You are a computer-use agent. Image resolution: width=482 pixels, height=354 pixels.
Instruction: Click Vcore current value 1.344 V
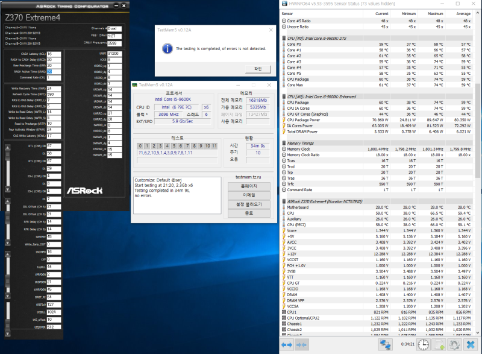coord(382,230)
